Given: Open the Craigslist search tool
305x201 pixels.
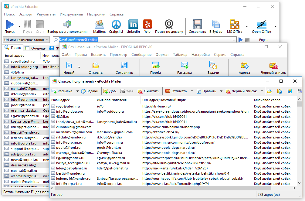Looking at the screenshot, I should [x=116, y=26].
